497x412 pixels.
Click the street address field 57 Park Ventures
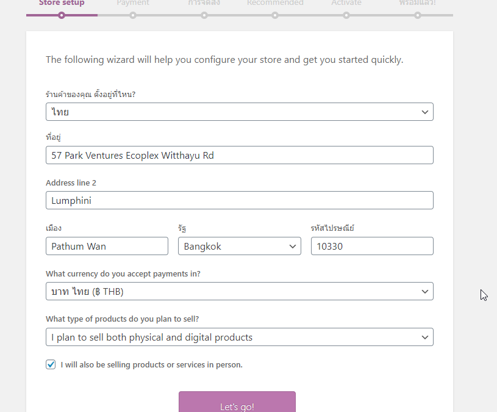point(239,155)
